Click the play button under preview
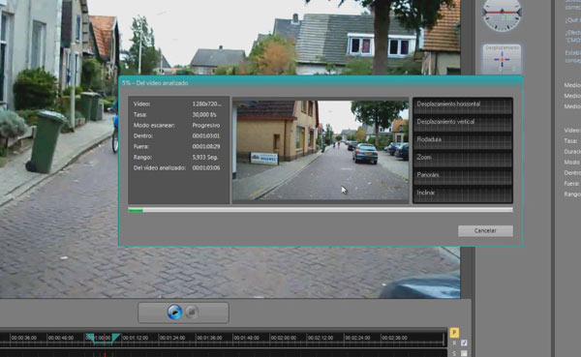 (174, 312)
